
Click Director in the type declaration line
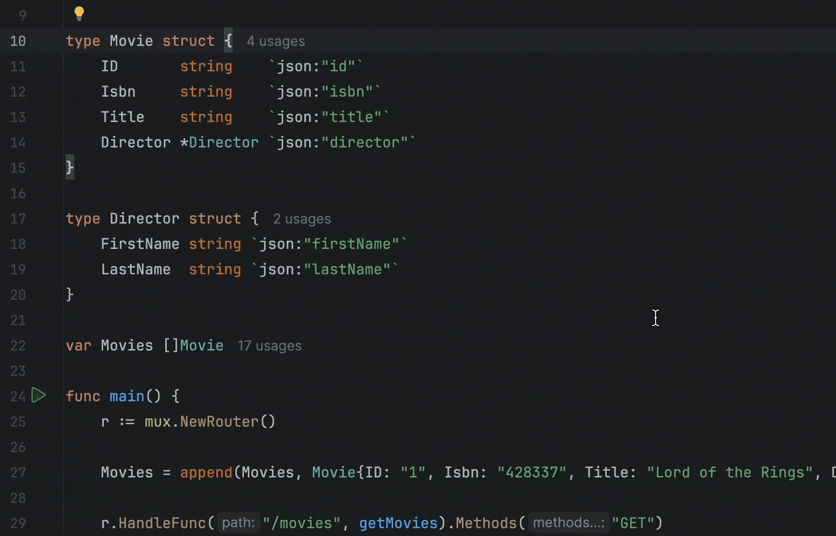coord(144,219)
